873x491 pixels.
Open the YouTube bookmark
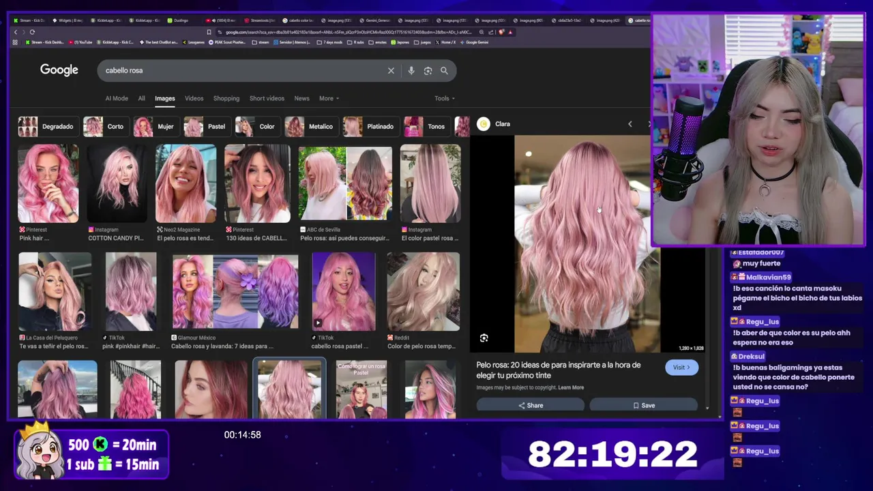[80, 42]
